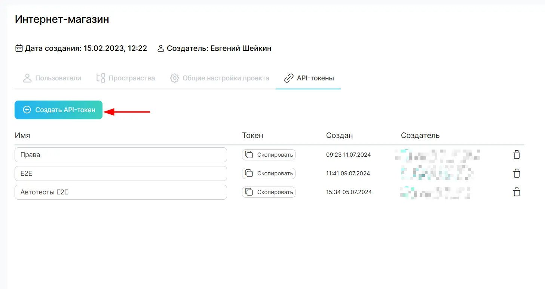Copy the Права token with Скопировать
Viewport: 545px width, 289px height.
269,155
